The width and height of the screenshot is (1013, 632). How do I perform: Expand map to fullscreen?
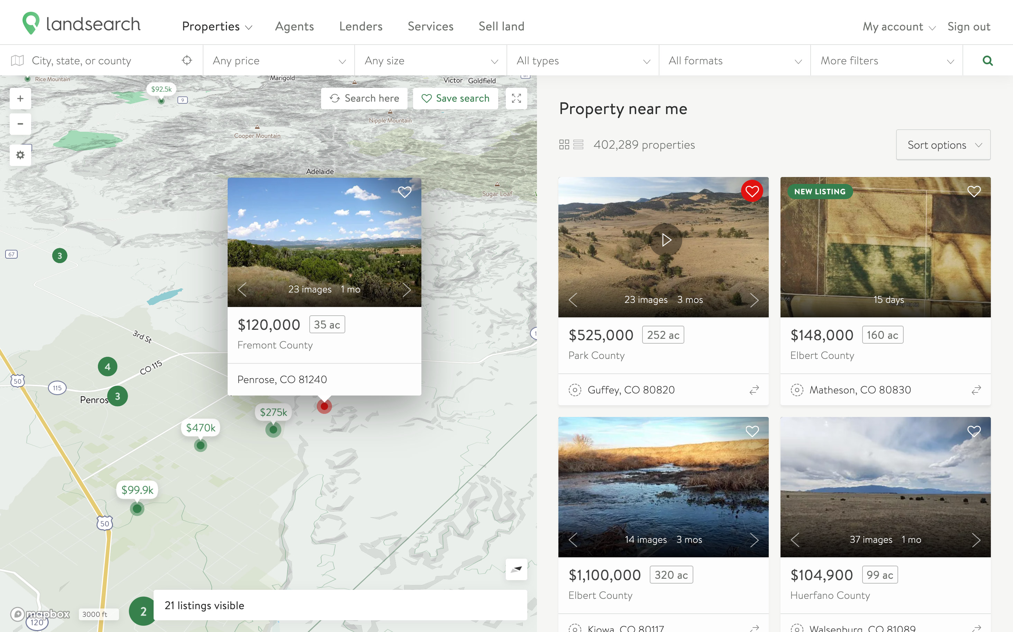point(516,99)
